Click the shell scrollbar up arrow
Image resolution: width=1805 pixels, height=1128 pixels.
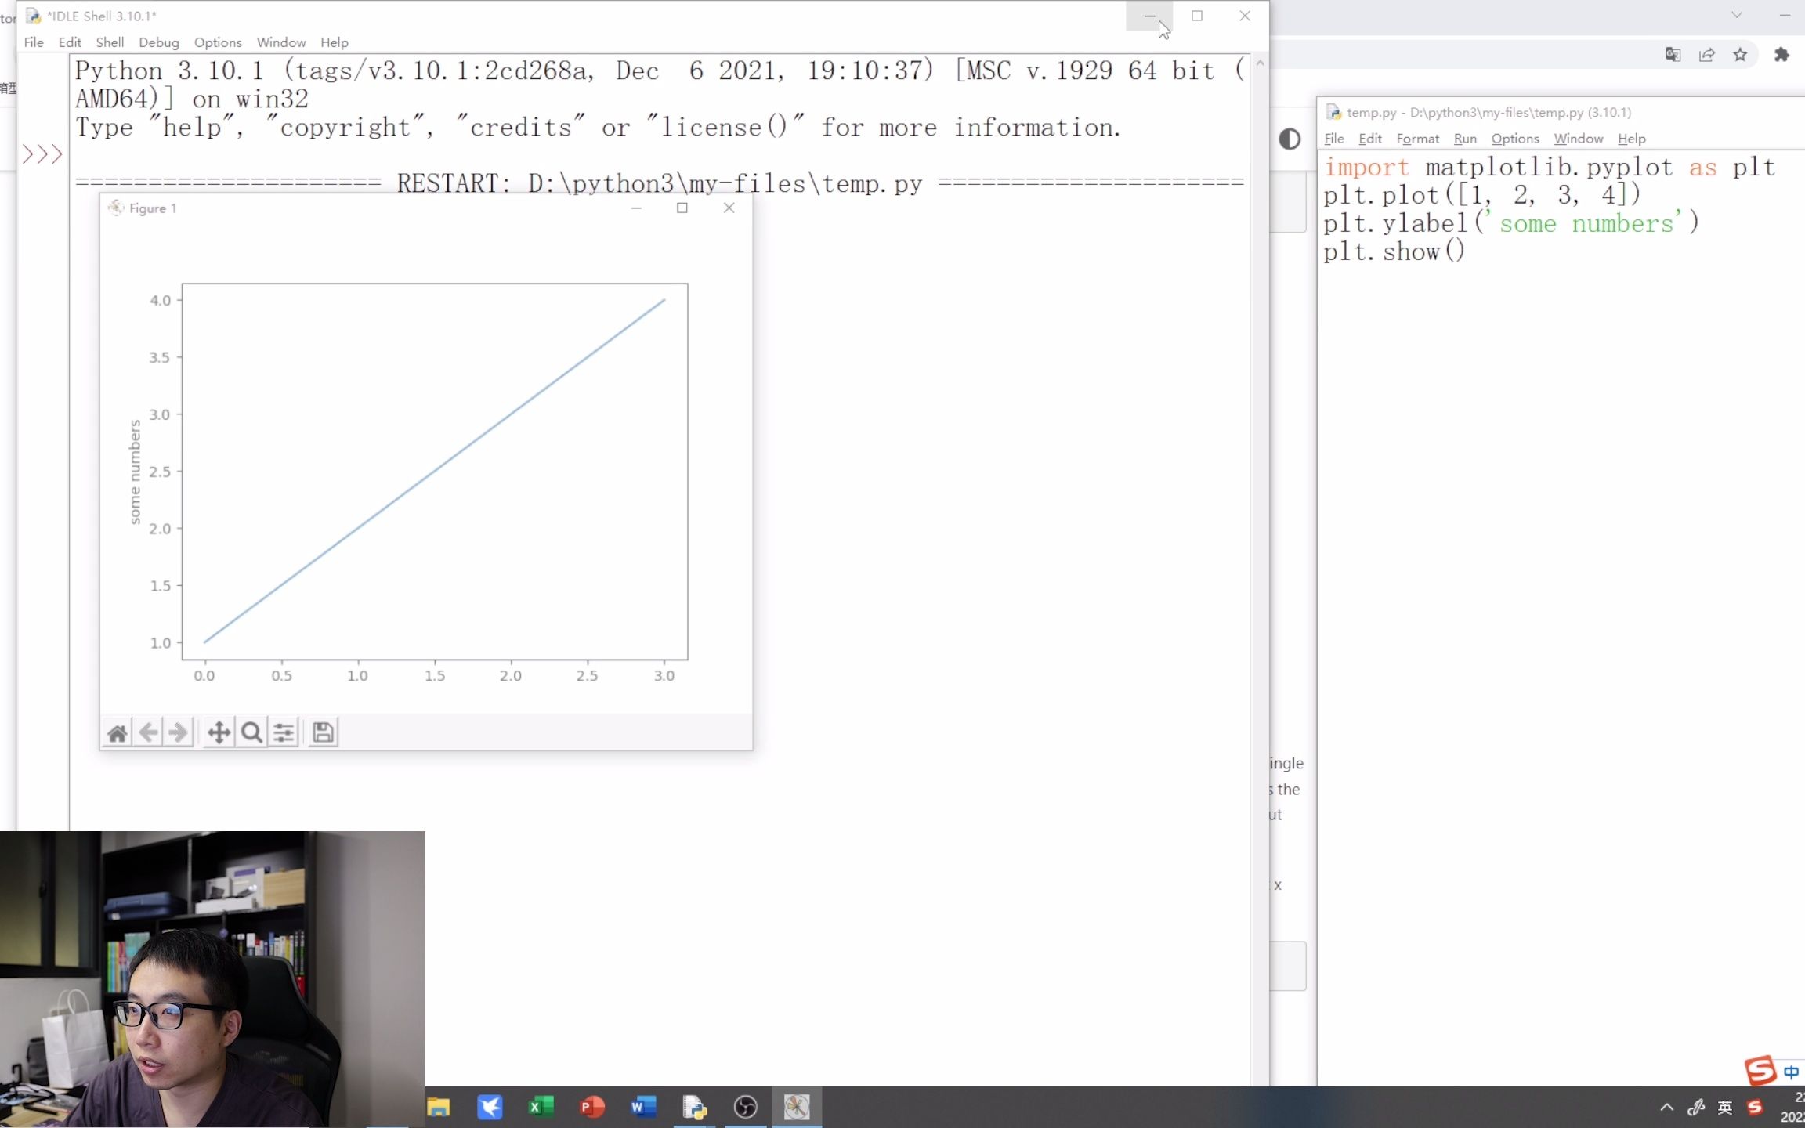1259,63
